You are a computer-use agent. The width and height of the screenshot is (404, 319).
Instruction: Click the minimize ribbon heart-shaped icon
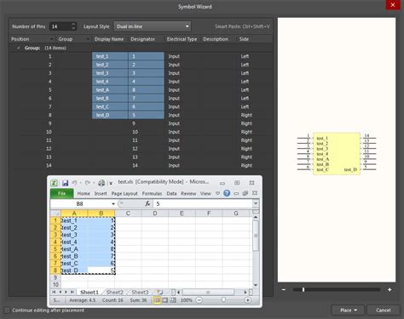pos(218,193)
